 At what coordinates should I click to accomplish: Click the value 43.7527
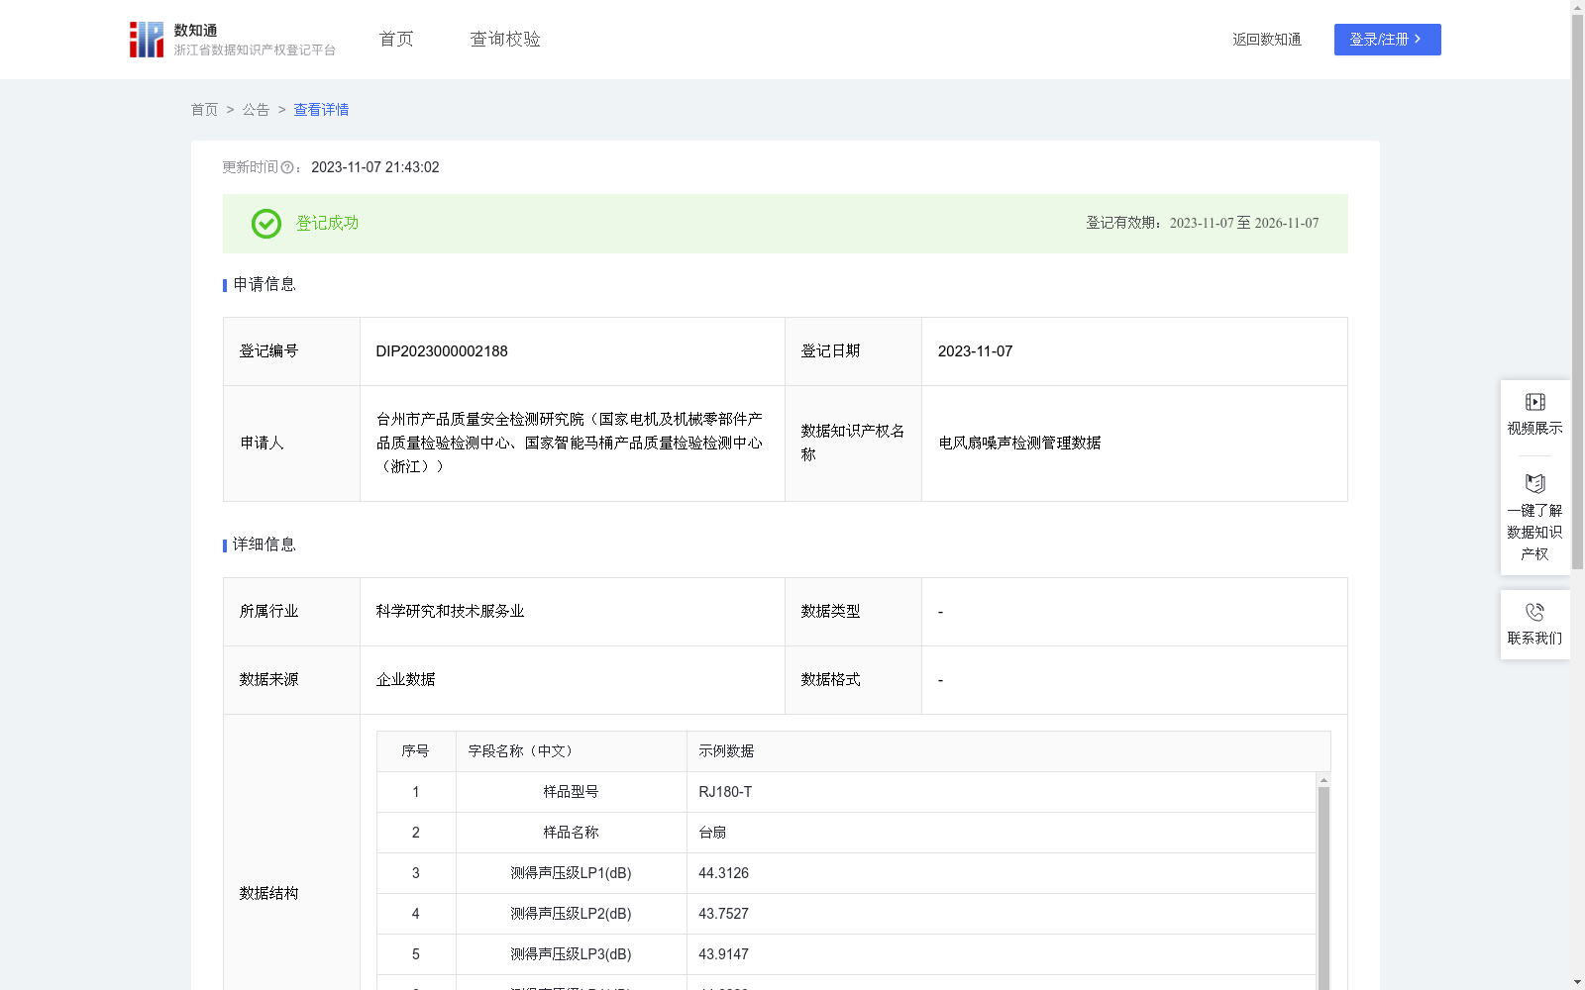click(x=723, y=914)
